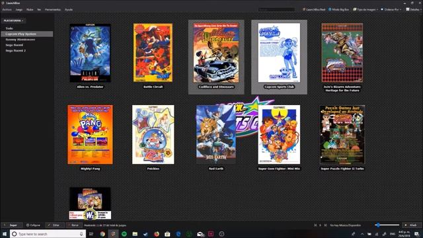Open File Explorer from the taskbar
The image size is (423, 238).
pyautogui.click(x=135, y=234)
